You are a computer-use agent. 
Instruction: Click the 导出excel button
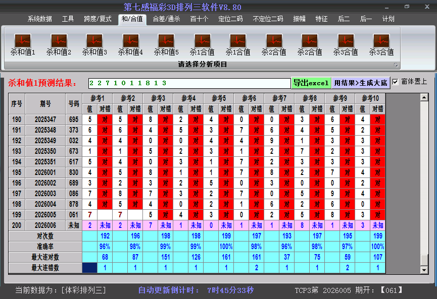[311, 83]
